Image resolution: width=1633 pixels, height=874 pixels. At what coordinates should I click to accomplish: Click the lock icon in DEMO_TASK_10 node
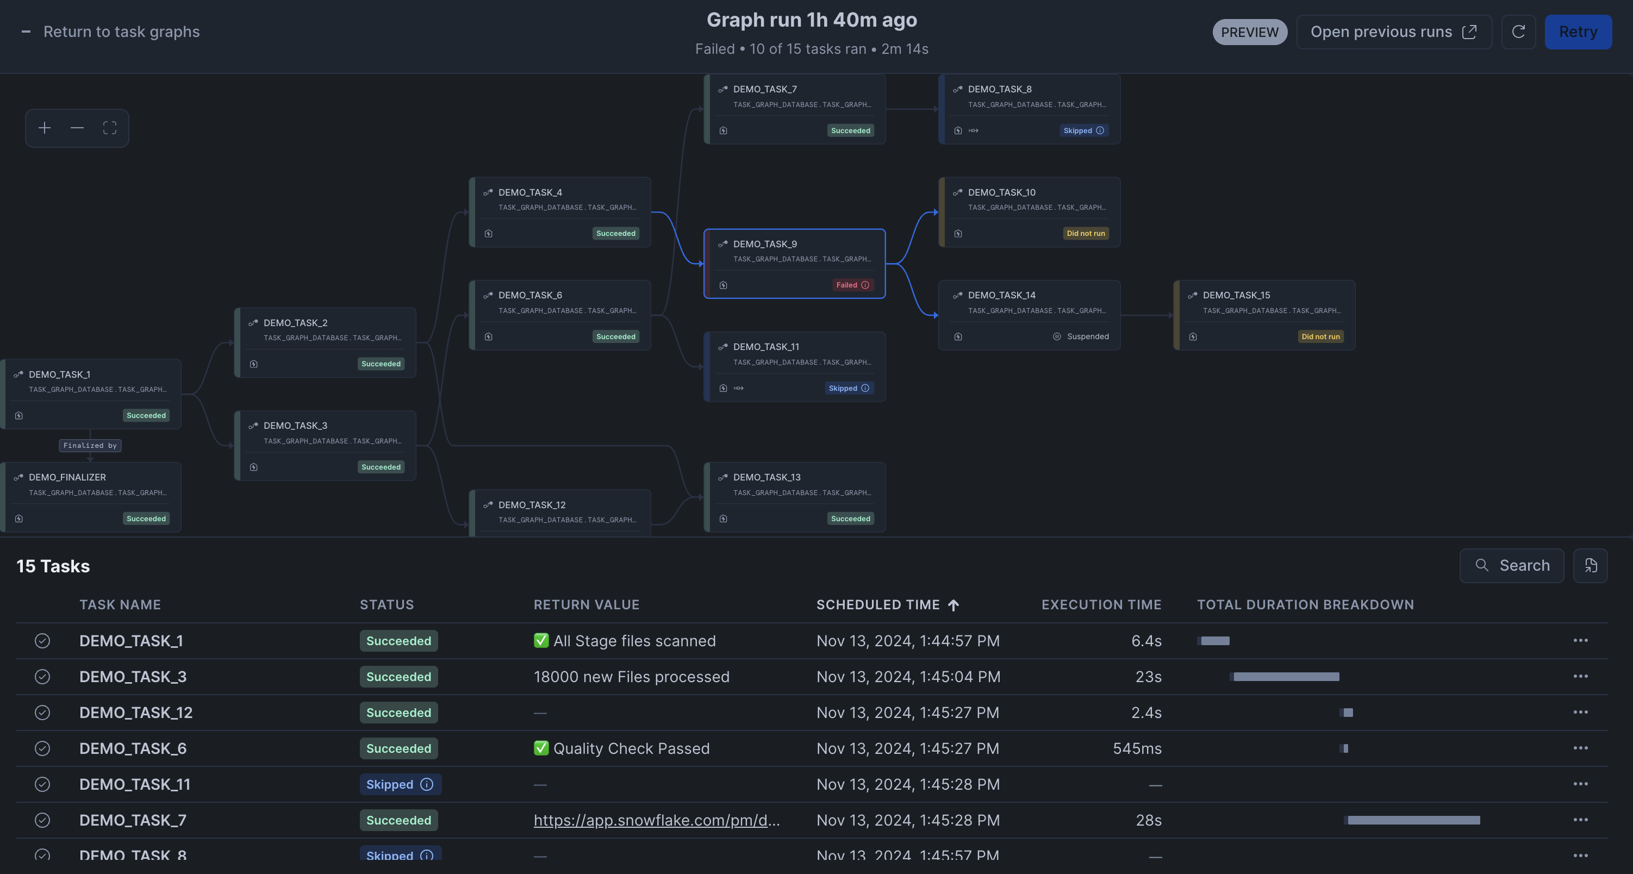[x=958, y=233]
